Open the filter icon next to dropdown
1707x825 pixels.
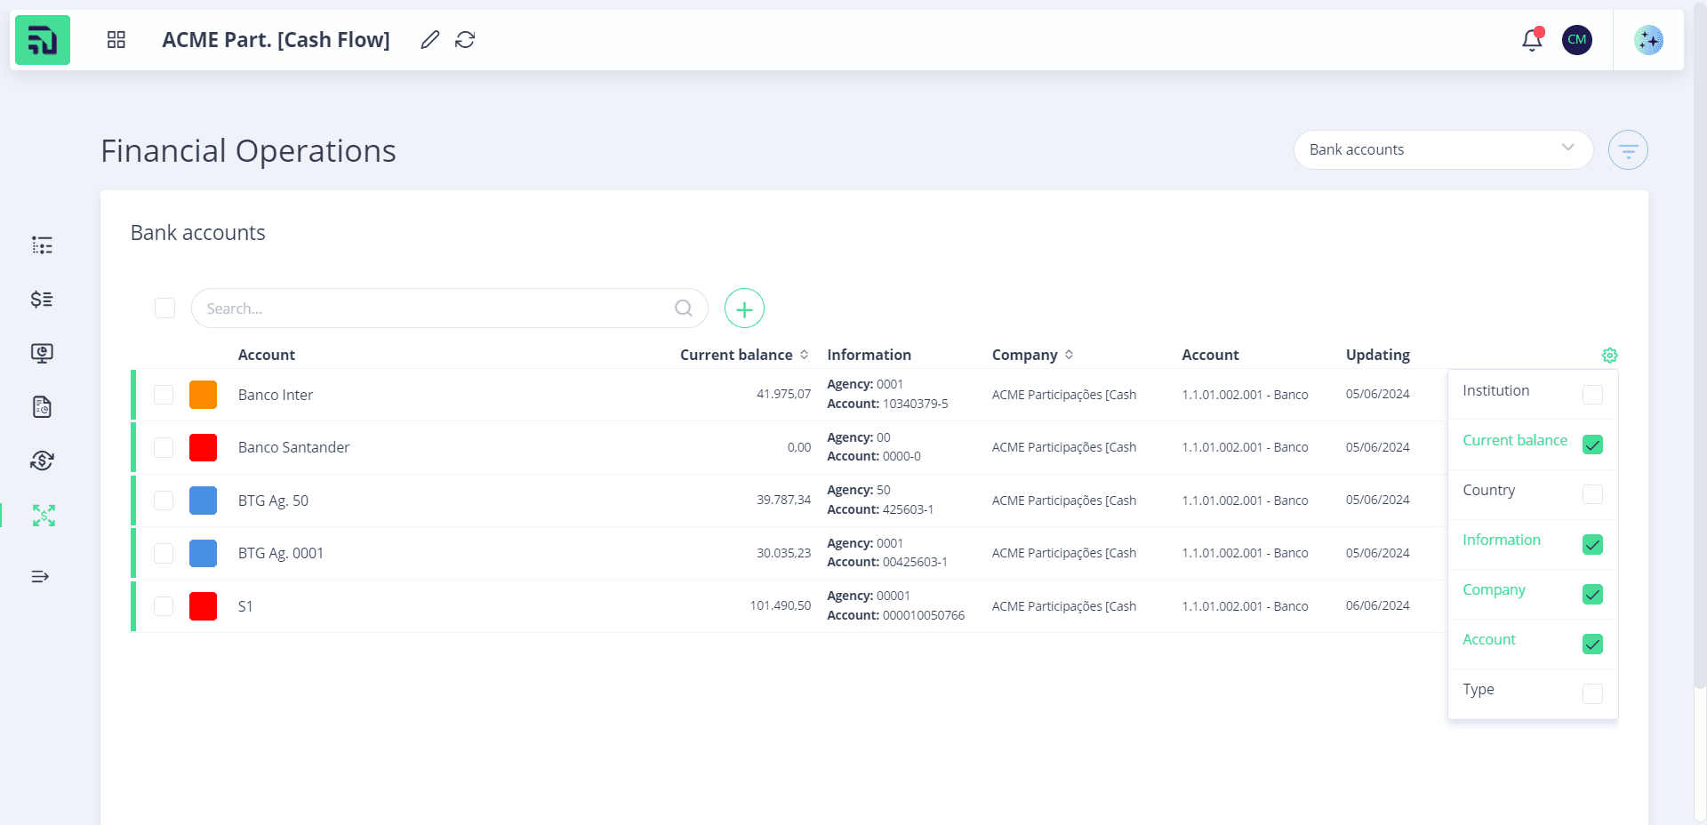[1628, 150]
